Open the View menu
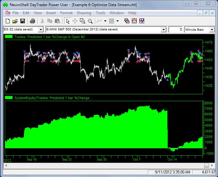 click(x=38, y=13)
